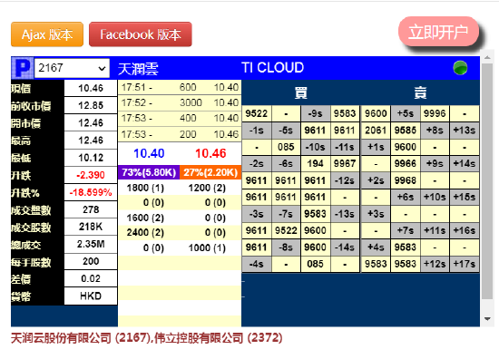
Task: Click broker cell 9967 in buy queue
Action: point(345,164)
